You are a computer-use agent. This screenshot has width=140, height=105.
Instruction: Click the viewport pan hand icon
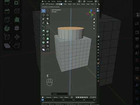[94, 22]
